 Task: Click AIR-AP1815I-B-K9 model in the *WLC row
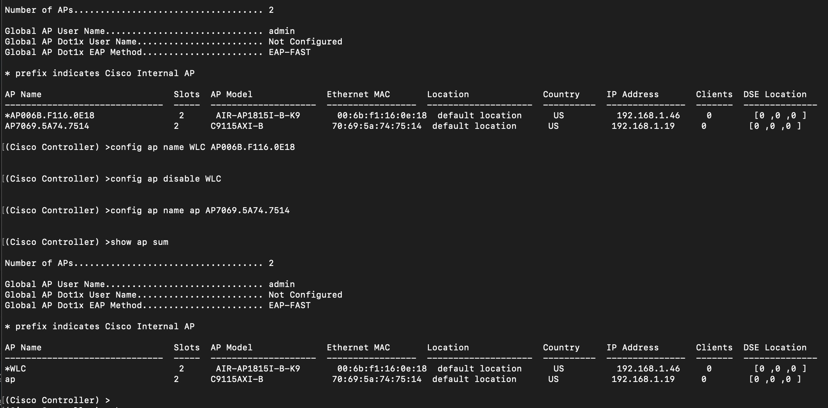click(258, 369)
